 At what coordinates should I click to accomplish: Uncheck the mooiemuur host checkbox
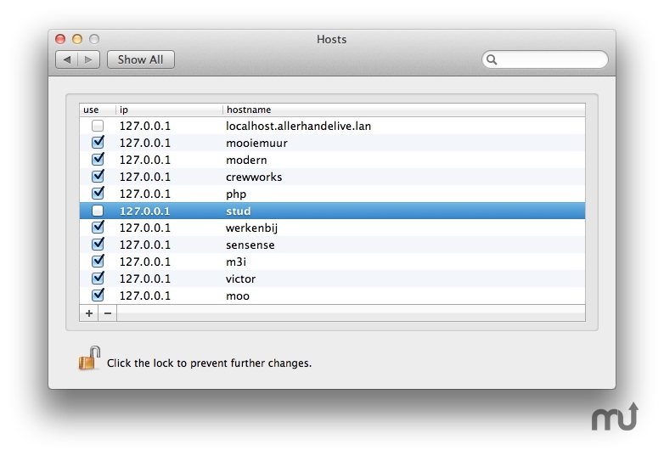point(98,143)
